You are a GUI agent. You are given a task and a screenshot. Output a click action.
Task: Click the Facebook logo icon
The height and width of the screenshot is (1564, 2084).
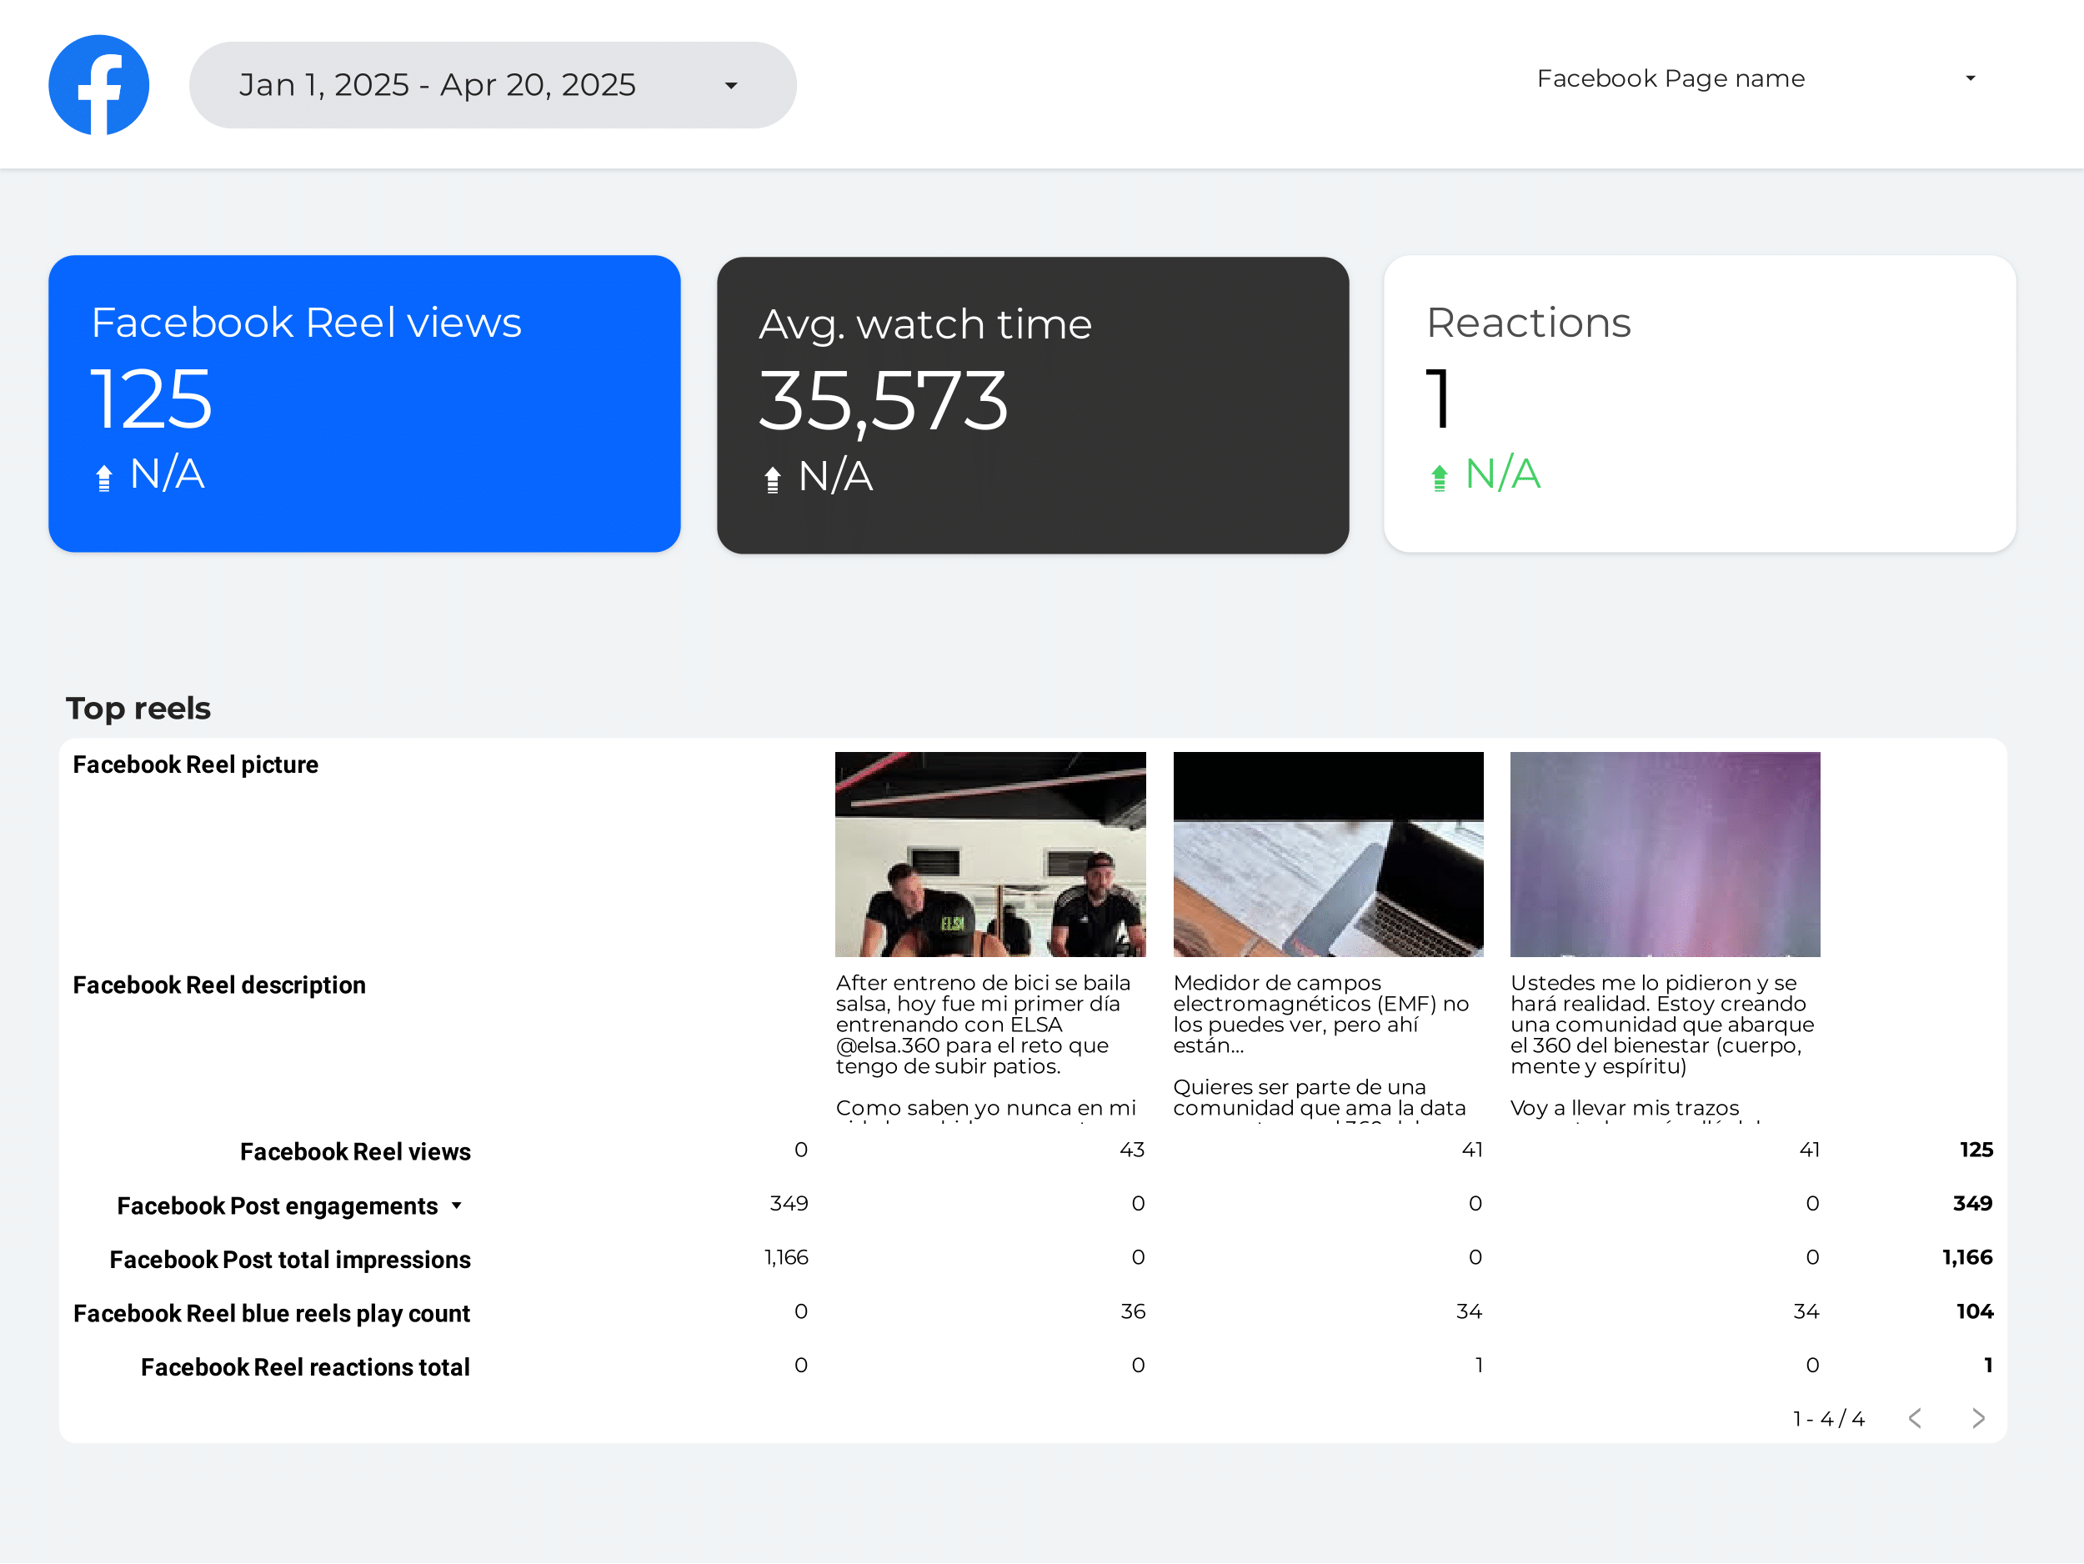pos(99,85)
